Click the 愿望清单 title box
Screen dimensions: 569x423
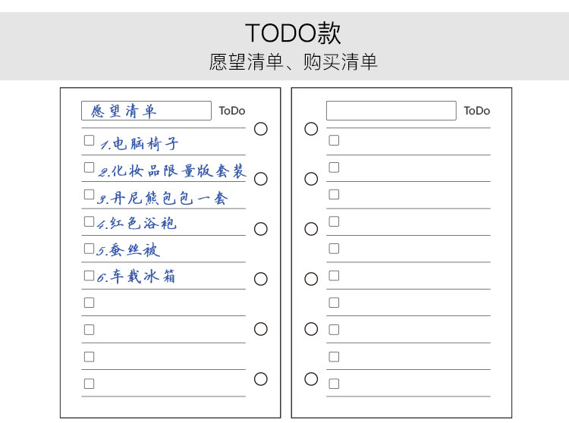click(x=146, y=111)
